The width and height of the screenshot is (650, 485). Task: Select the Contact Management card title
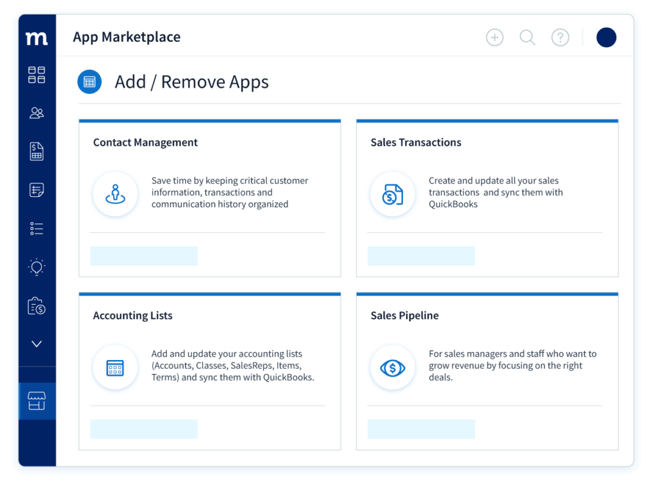[x=145, y=143]
